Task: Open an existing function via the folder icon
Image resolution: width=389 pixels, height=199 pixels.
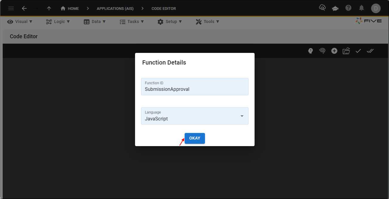Action: point(346,50)
